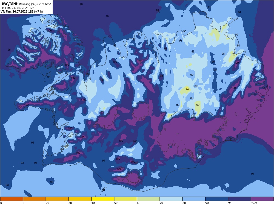Viewport: 274px width, 205px height.
Task: Click the map value '60' below the 57 reading
Action: [198, 105]
